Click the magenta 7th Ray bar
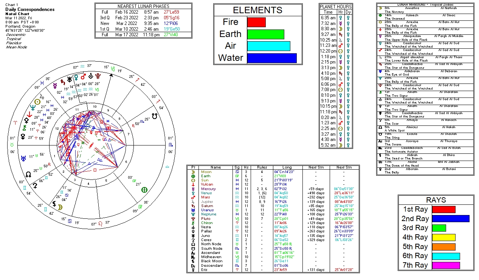Viewport: 479px width, 280px height. click(446, 265)
